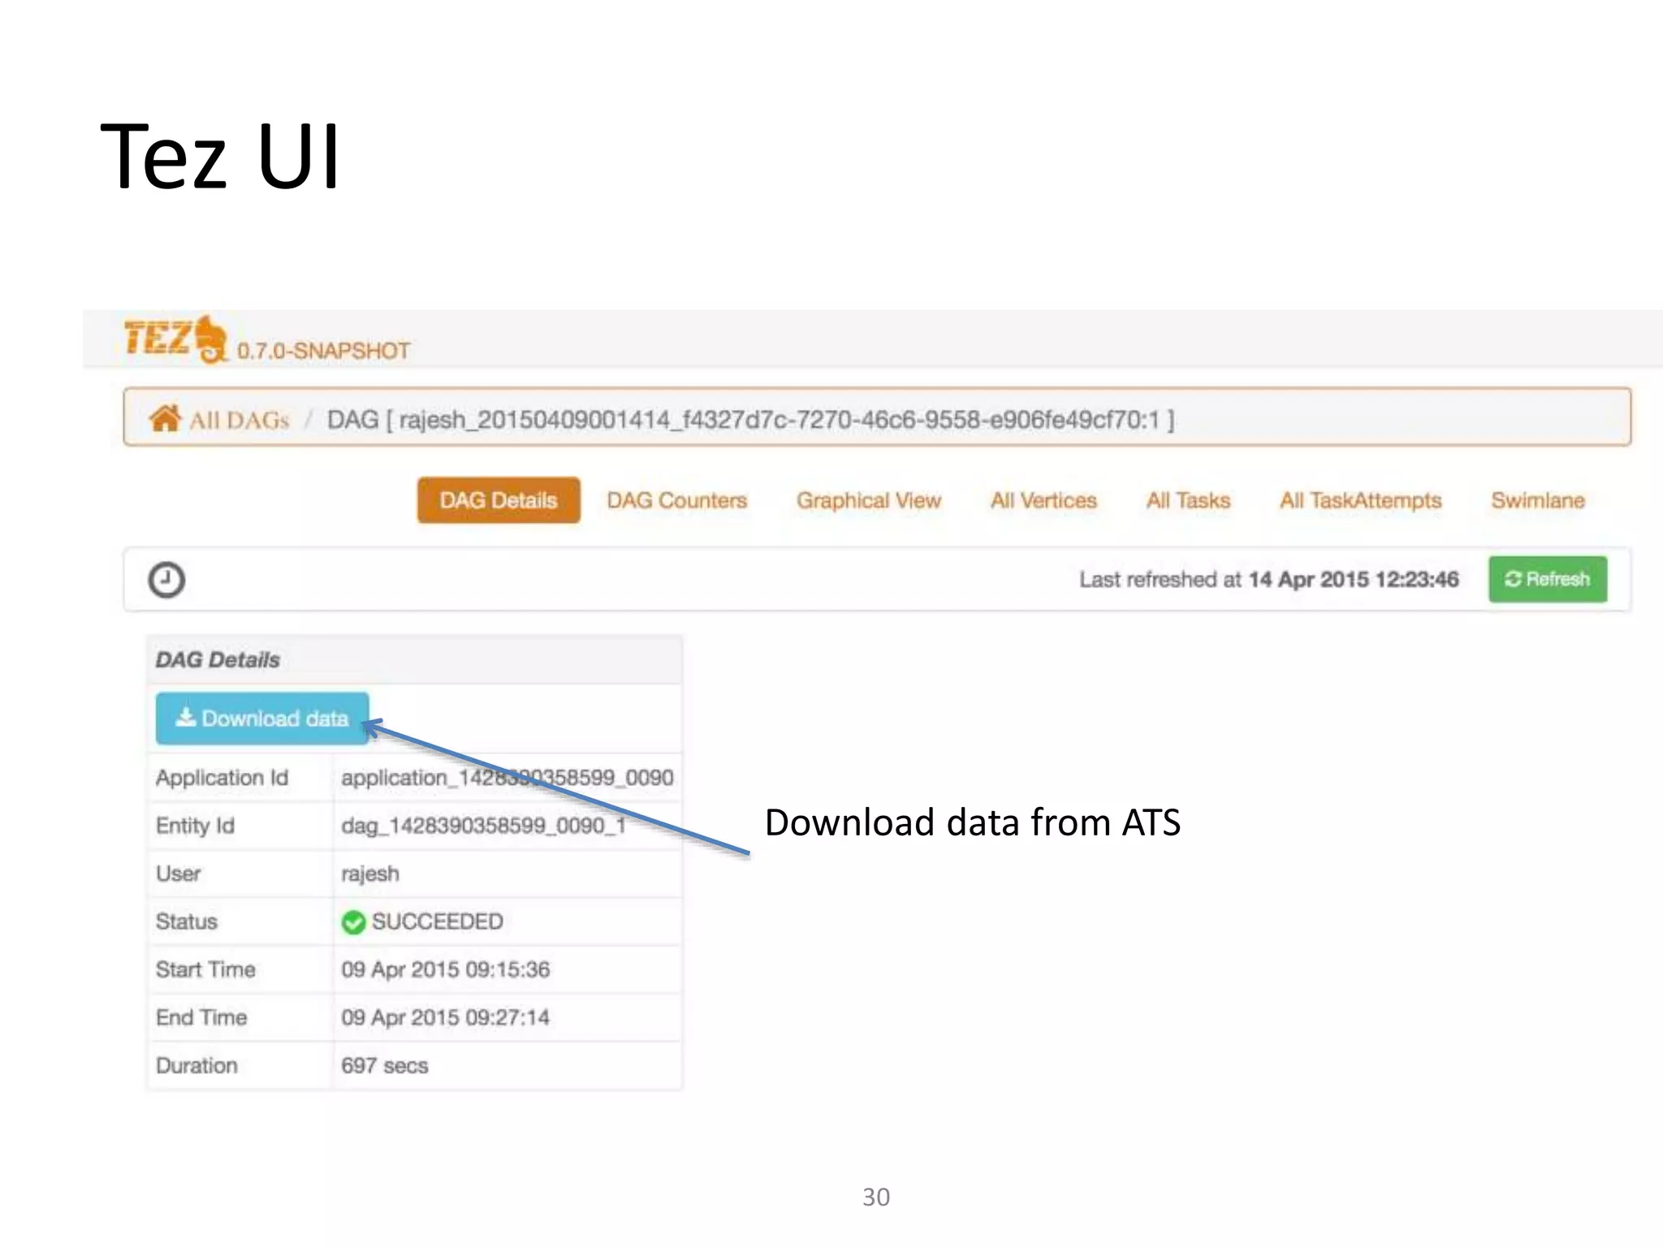Click the clock icon in refresh bar
The width and height of the screenshot is (1663, 1247).
coord(166,580)
